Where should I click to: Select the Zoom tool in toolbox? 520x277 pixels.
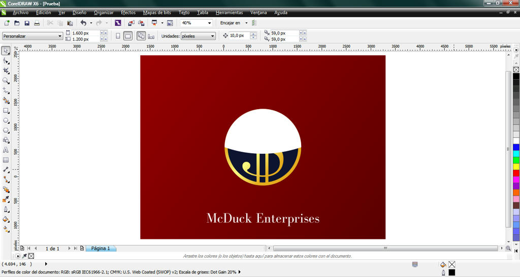tap(6, 81)
